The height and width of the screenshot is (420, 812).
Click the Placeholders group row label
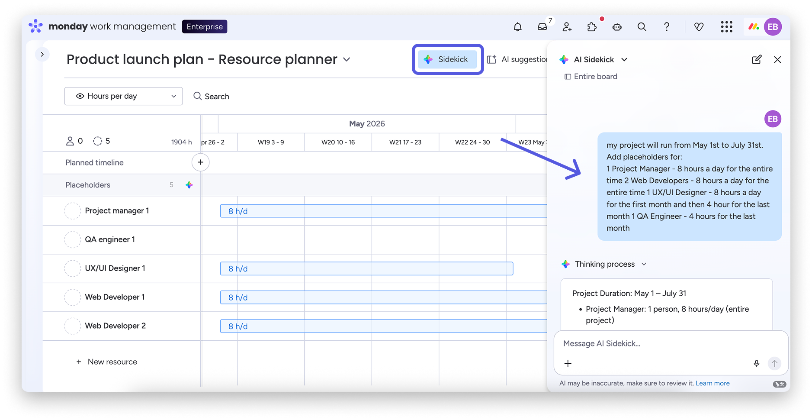88,185
